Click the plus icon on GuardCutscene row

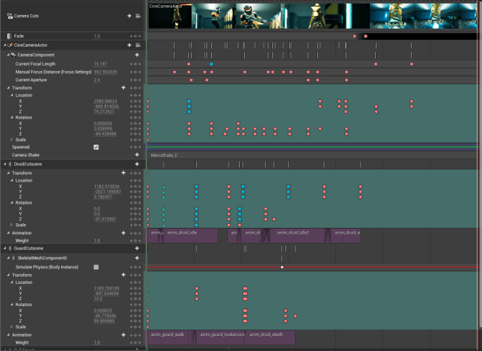(x=137, y=248)
